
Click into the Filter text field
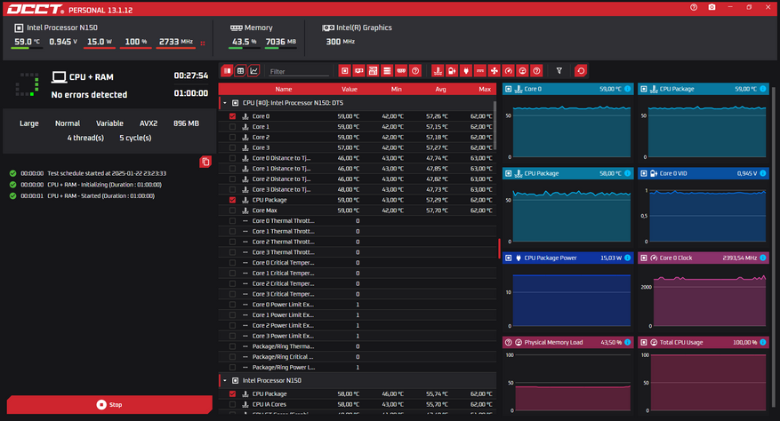pyautogui.click(x=298, y=71)
